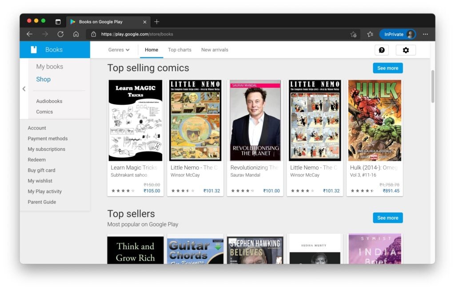Screen dimensions: 455x290
Task: Click author Saurav Mandal
Action: pos(245,175)
